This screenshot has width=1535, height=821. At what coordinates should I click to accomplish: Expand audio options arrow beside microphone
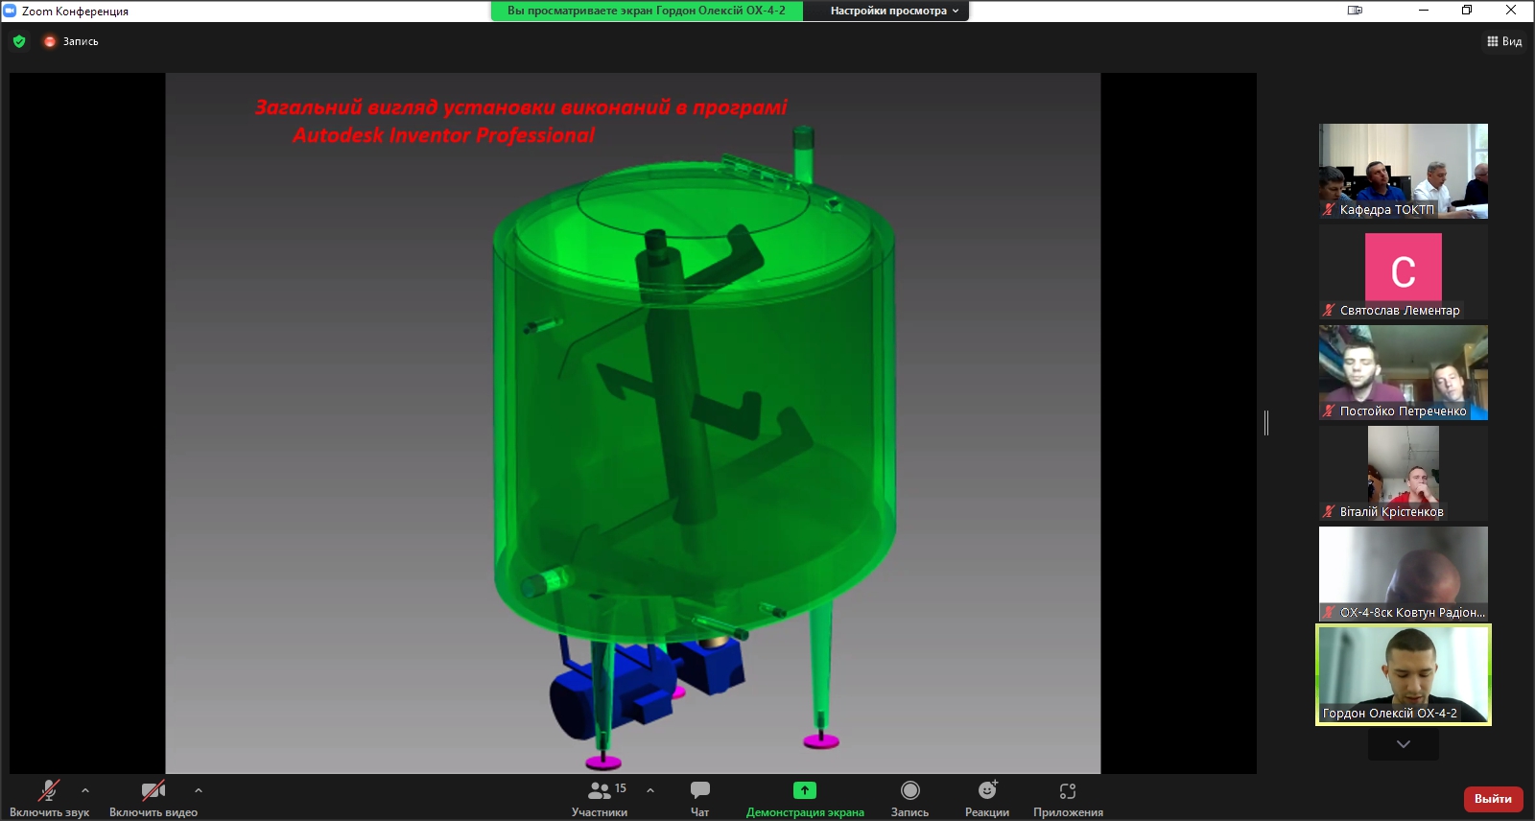click(85, 790)
